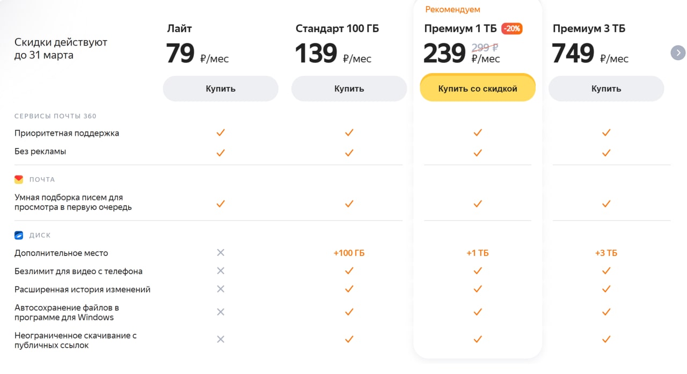Click the Купить со скидкой button
687x374 pixels.
[x=478, y=89]
